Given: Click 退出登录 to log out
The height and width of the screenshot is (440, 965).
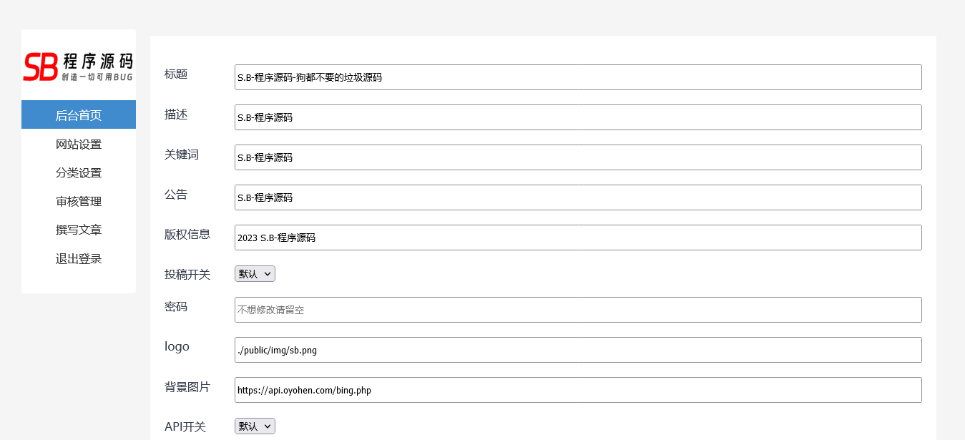Looking at the screenshot, I should [79, 259].
